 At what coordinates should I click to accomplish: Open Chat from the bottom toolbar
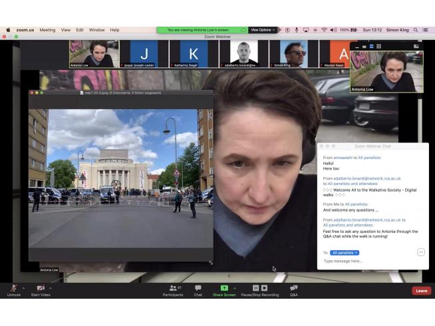point(198,288)
